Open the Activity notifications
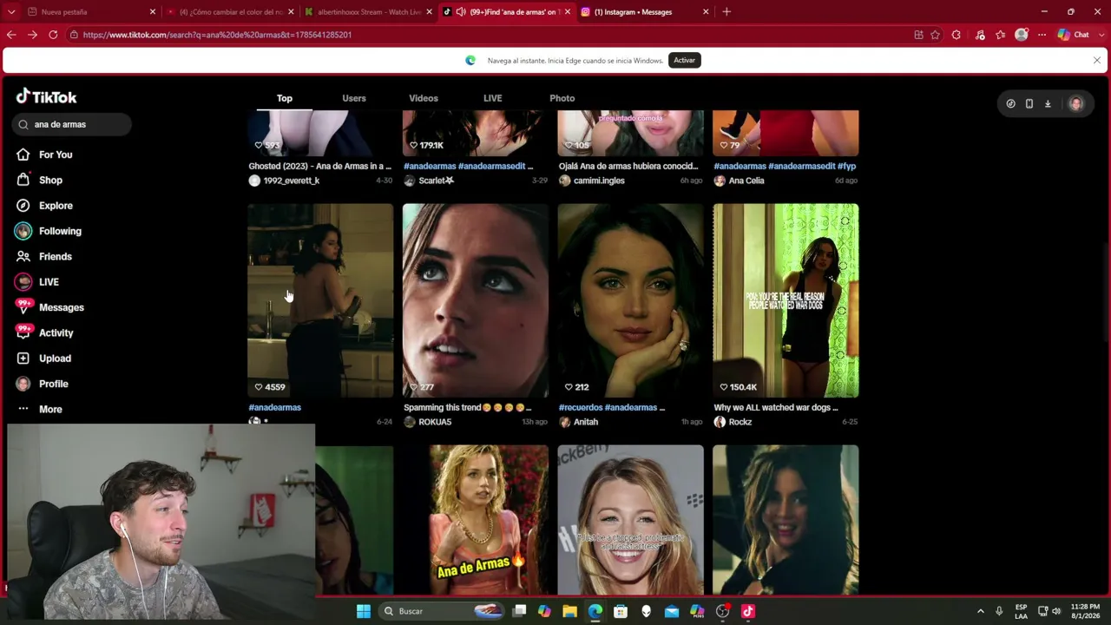The height and width of the screenshot is (625, 1111). pyautogui.click(x=43, y=332)
